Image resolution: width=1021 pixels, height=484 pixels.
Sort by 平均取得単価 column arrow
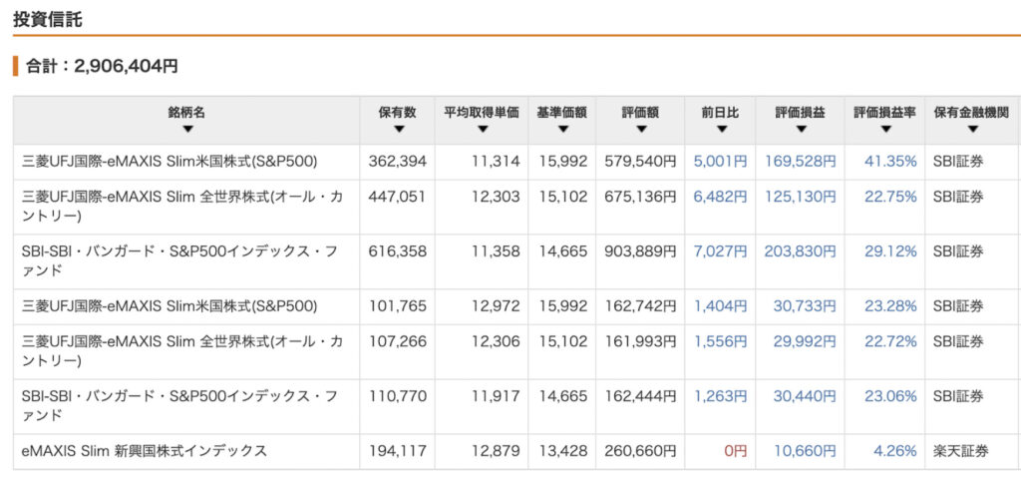coord(482,130)
